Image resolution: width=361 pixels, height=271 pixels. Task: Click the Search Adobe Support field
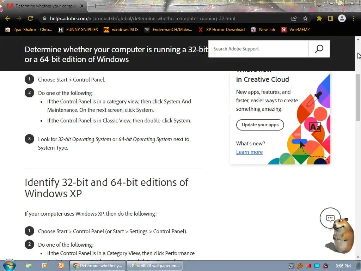pos(258,49)
